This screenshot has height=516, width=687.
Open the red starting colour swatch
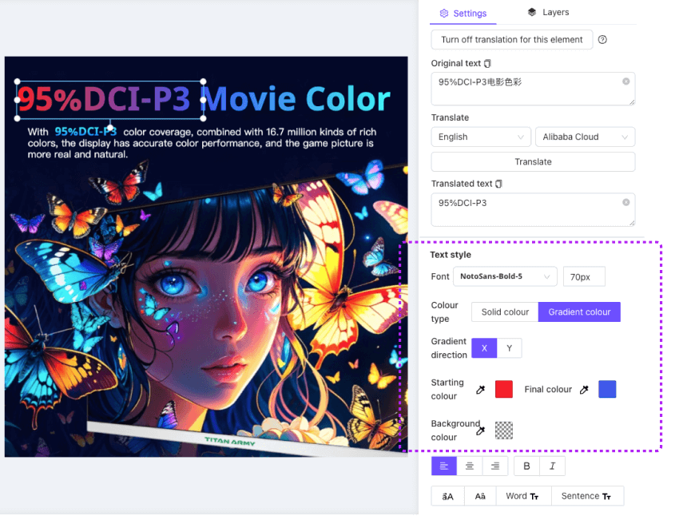coord(504,389)
